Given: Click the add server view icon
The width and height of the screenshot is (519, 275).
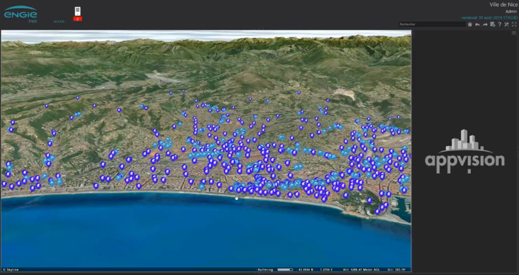Looking at the screenshot, I should pyautogui.click(x=492, y=24).
